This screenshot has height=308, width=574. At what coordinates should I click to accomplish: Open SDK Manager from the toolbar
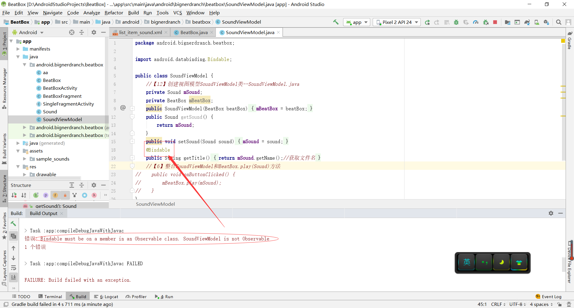546,22
